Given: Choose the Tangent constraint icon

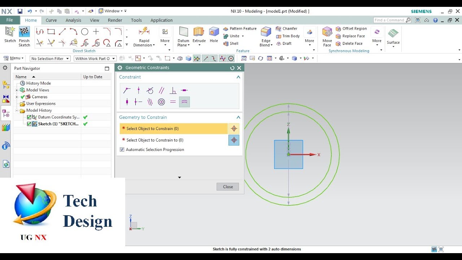Looking at the screenshot, I should pos(150,90).
